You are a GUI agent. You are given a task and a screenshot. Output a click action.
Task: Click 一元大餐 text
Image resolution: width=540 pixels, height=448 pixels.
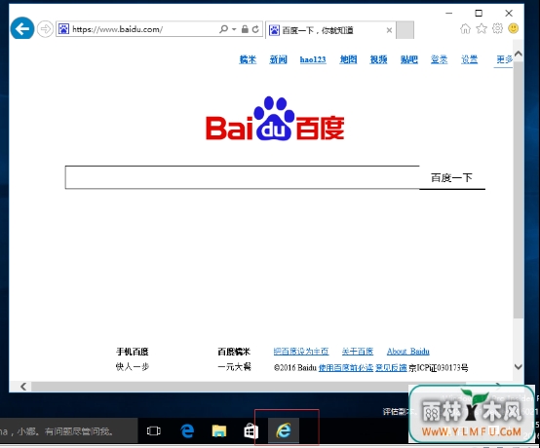click(234, 367)
